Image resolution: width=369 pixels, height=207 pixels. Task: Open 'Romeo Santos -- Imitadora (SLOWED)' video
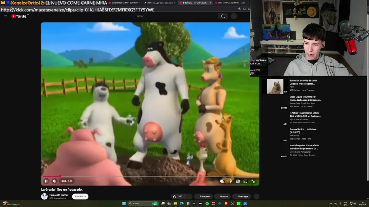pyautogui.click(x=303, y=131)
